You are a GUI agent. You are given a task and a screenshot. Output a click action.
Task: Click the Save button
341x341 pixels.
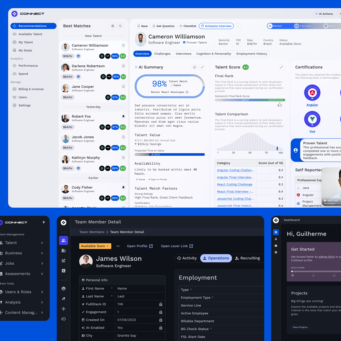[x=142, y=26]
